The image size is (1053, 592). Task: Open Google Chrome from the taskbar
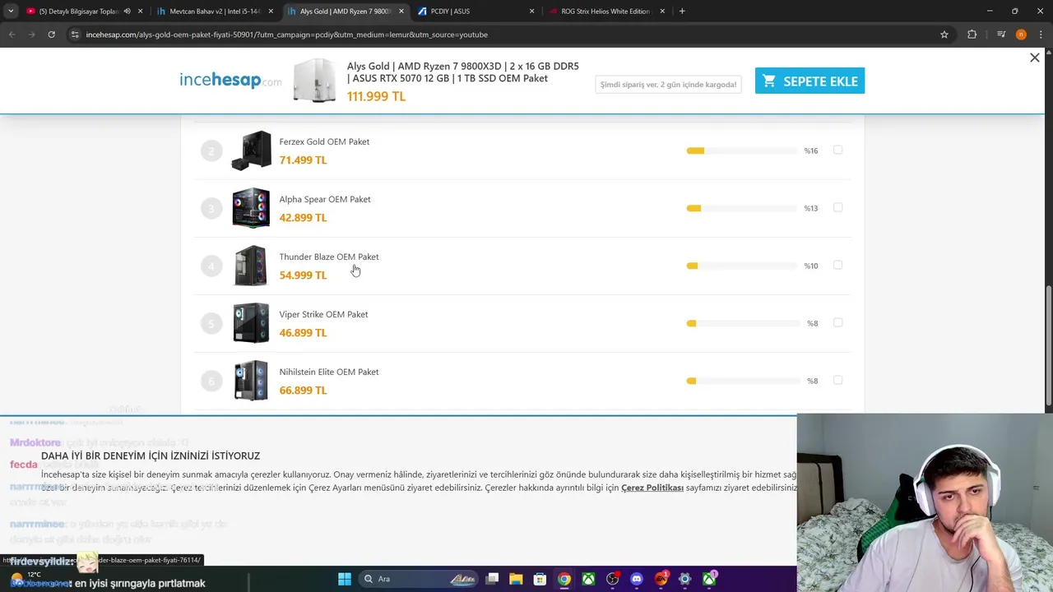point(564,579)
